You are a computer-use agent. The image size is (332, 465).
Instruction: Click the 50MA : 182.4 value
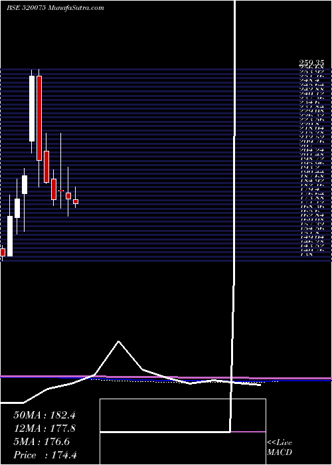[44, 415]
